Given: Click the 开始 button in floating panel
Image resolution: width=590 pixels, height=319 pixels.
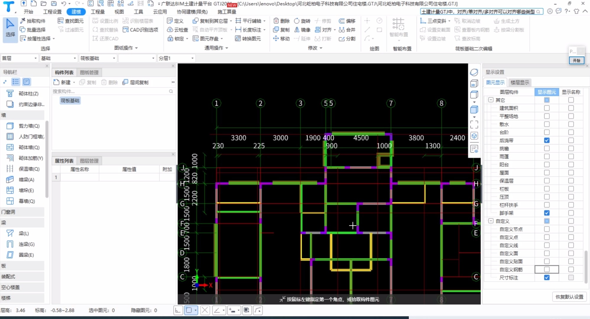Looking at the screenshot, I should pos(576,61).
